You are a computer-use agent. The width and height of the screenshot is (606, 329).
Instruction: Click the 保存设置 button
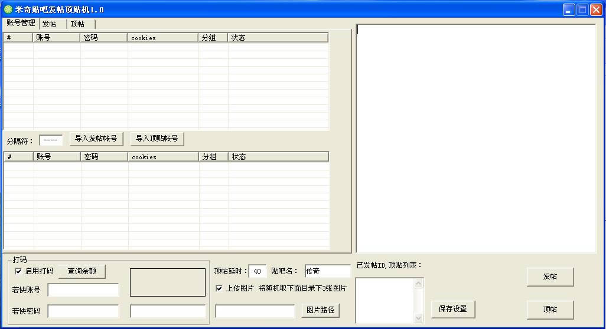click(453, 309)
